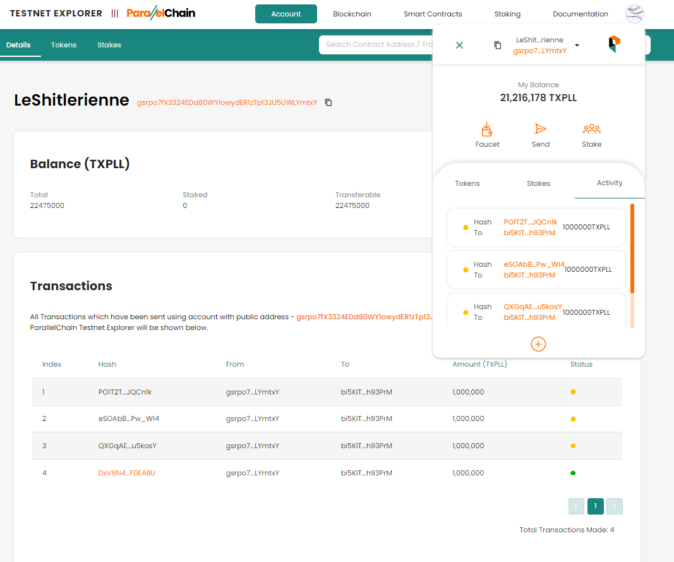Focus the Search Contract Address field

click(x=376, y=44)
